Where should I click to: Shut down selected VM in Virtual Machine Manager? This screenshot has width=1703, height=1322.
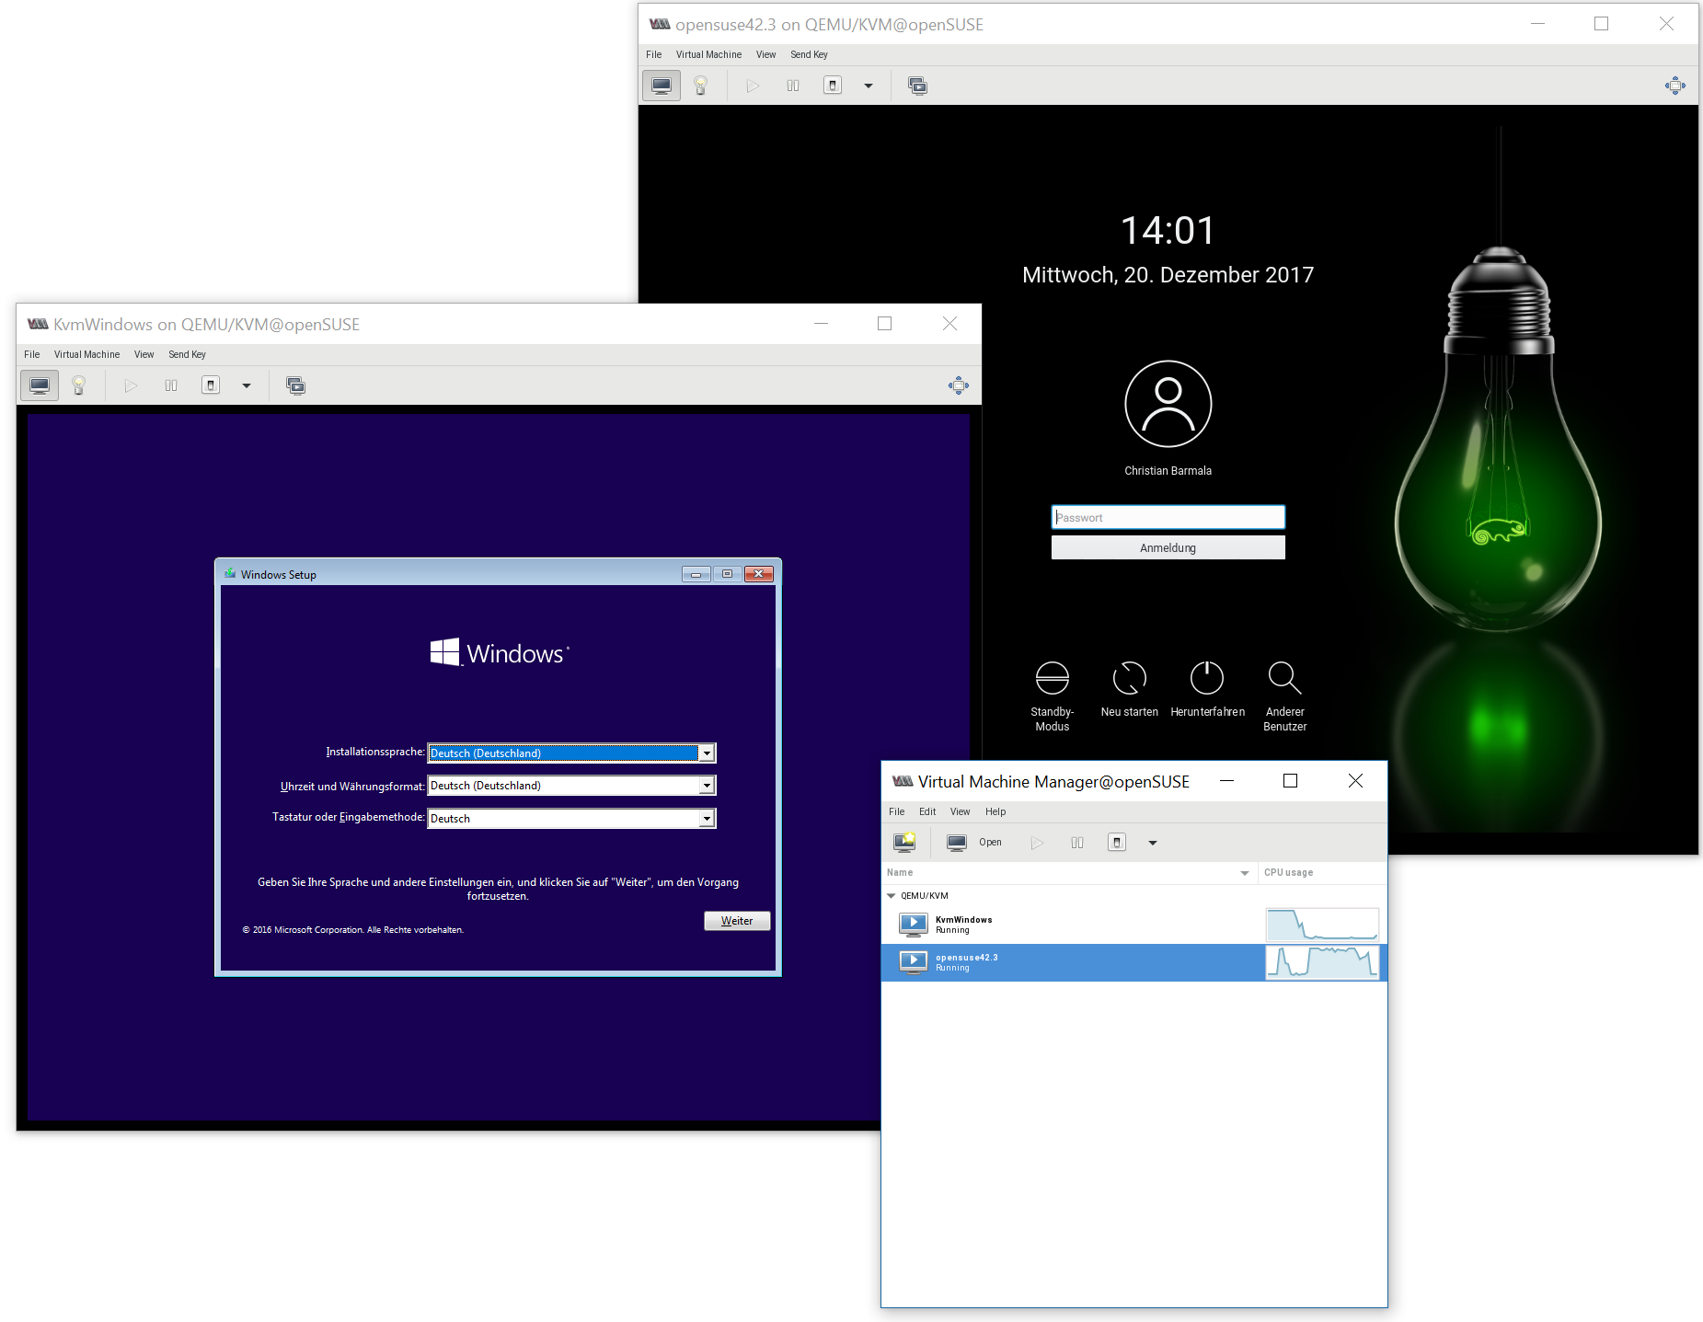[x=1117, y=842]
